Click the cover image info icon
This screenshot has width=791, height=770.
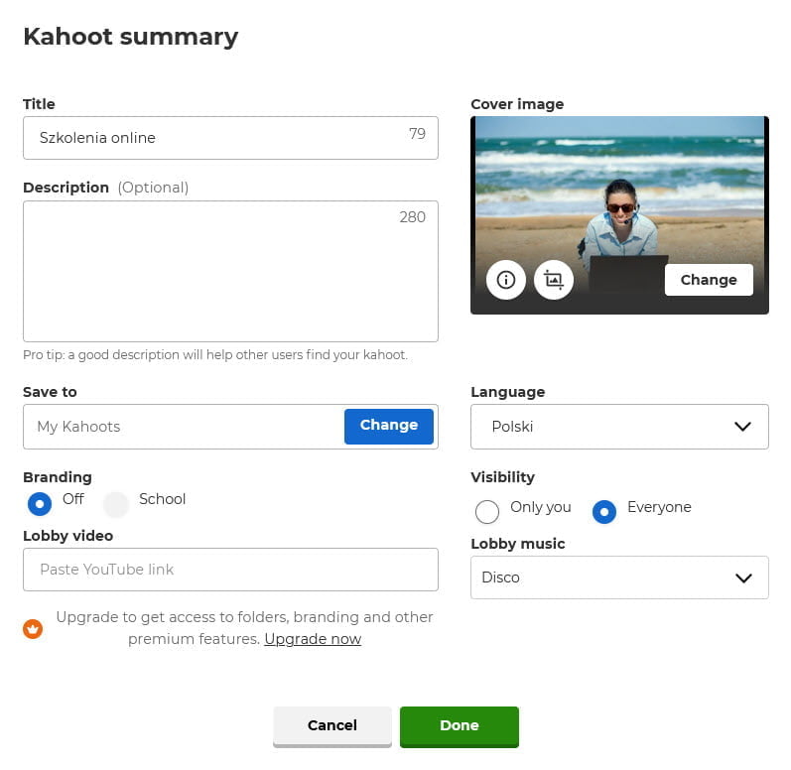pyautogui.click(x=506, y=280)
